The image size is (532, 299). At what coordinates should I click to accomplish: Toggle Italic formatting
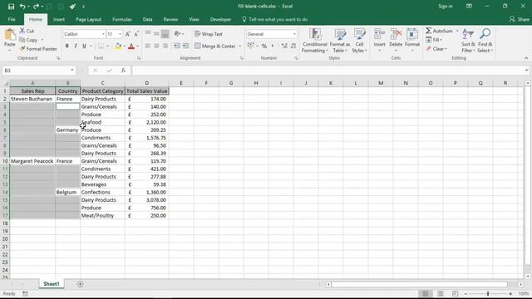(x=76, y=46)
